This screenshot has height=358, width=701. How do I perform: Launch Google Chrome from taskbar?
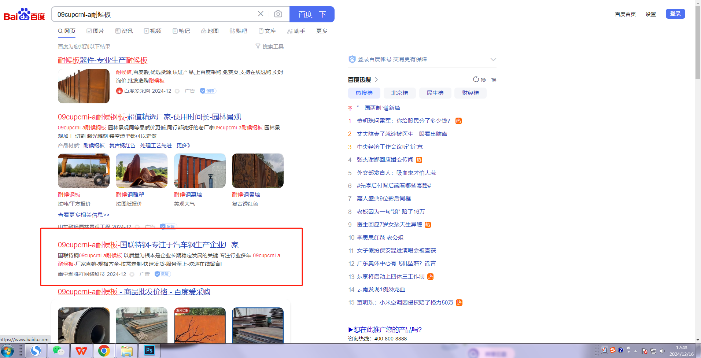pyautogui.click(x=104, y=351)
